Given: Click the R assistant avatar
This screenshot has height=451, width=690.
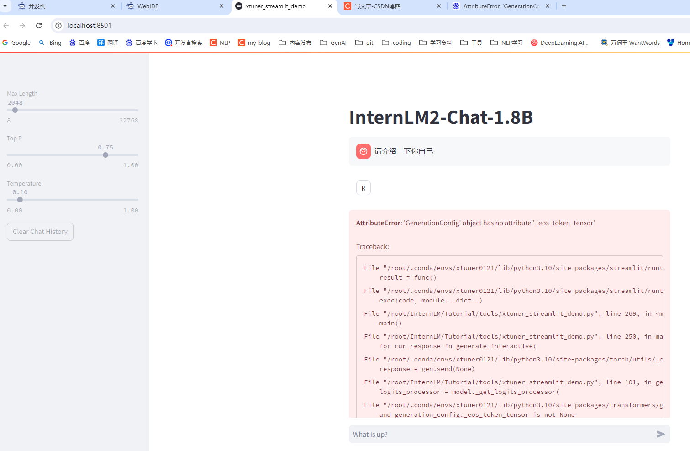Looking at the screenshot, I should pyautogui.click(x=363, y=188).
